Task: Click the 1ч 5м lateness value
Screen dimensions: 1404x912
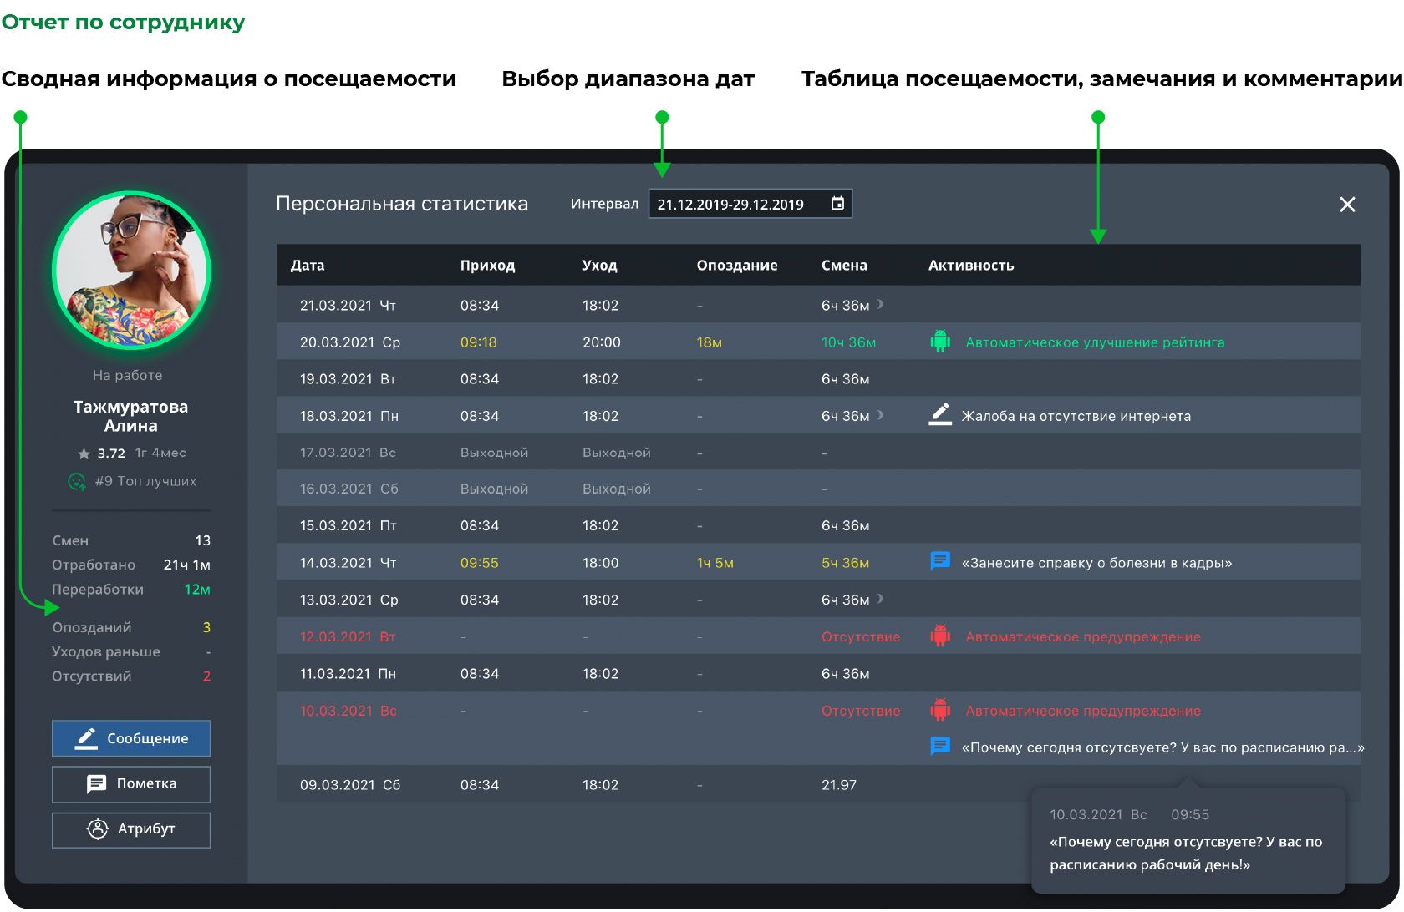Action: pyautogui.click(x=715, y=563)
